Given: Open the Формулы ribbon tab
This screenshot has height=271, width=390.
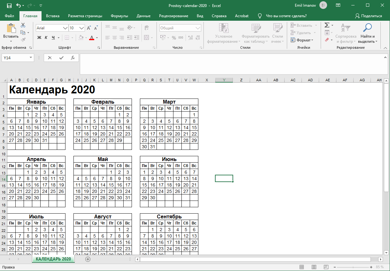Looking at the screenshot, I should coord(119,16).
